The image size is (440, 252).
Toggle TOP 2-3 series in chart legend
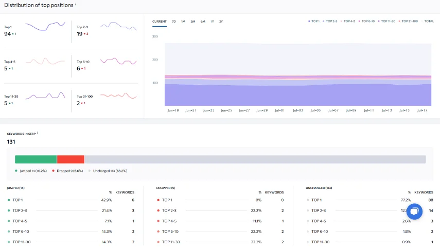[x=330, y=21]
